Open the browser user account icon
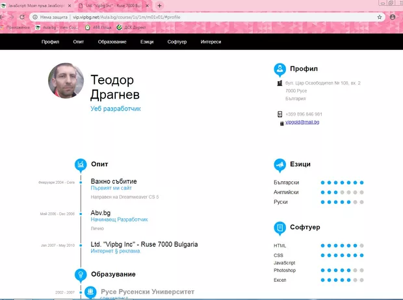 pos(393,17)
